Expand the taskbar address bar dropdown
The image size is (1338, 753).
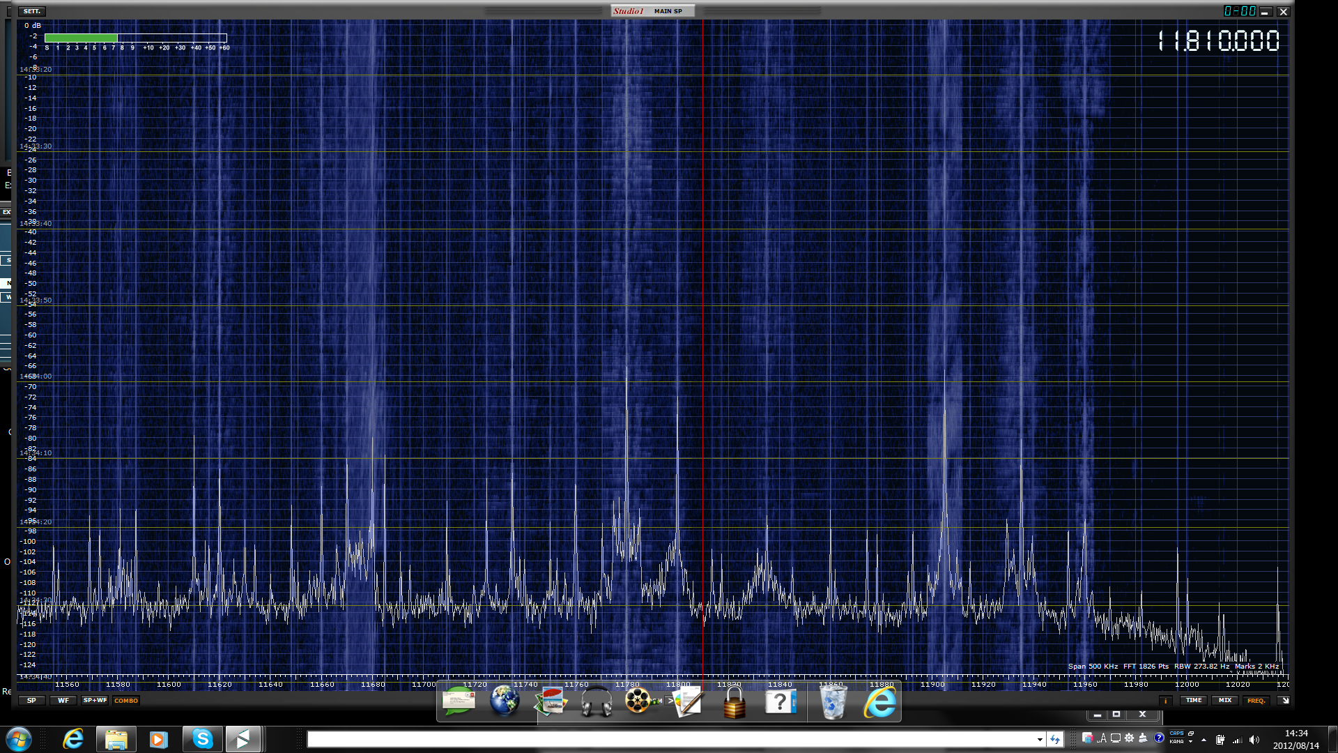click(1040, 740)
